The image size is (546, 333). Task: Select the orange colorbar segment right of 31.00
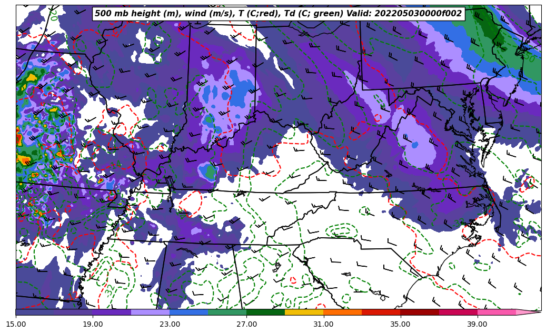coord(343,312)
